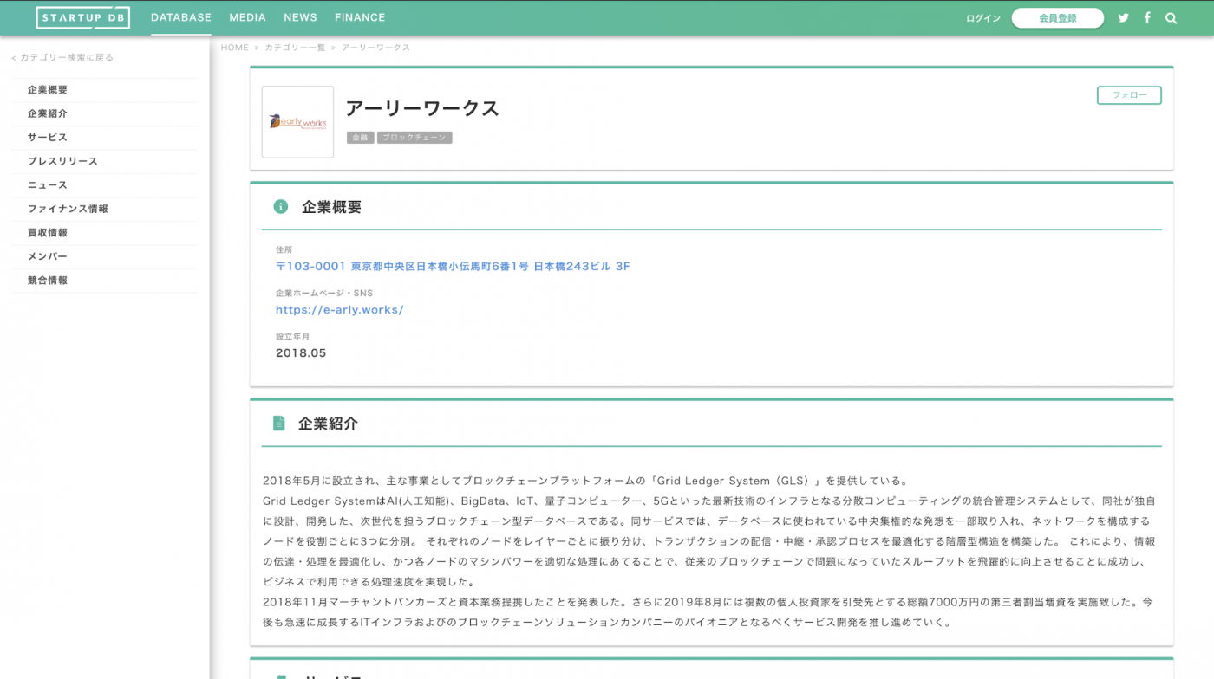Navigate to HOME via the breadcrumb
1214x679 pixels.
pyautogui.click(x=234, y=48)
